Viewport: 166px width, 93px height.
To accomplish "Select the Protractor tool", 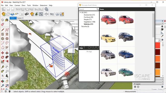I will [x=3, y=71].
